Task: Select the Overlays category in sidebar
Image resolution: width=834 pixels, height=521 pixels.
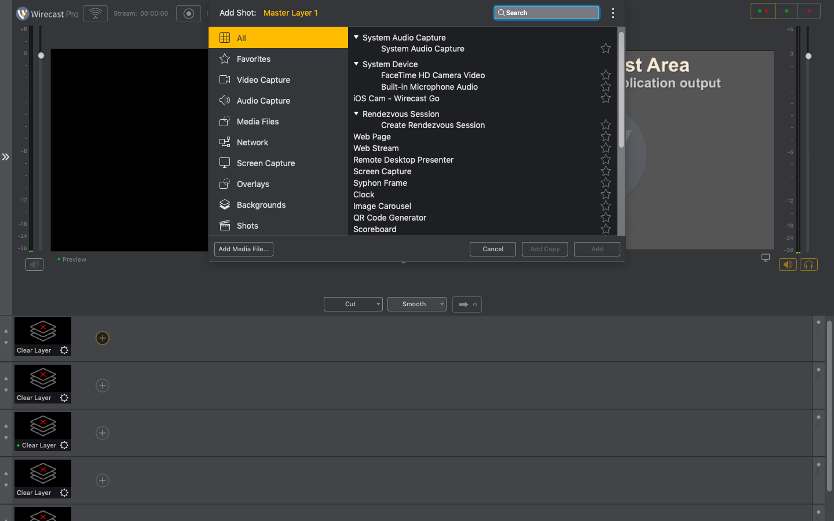Action: tap(253, 184)
